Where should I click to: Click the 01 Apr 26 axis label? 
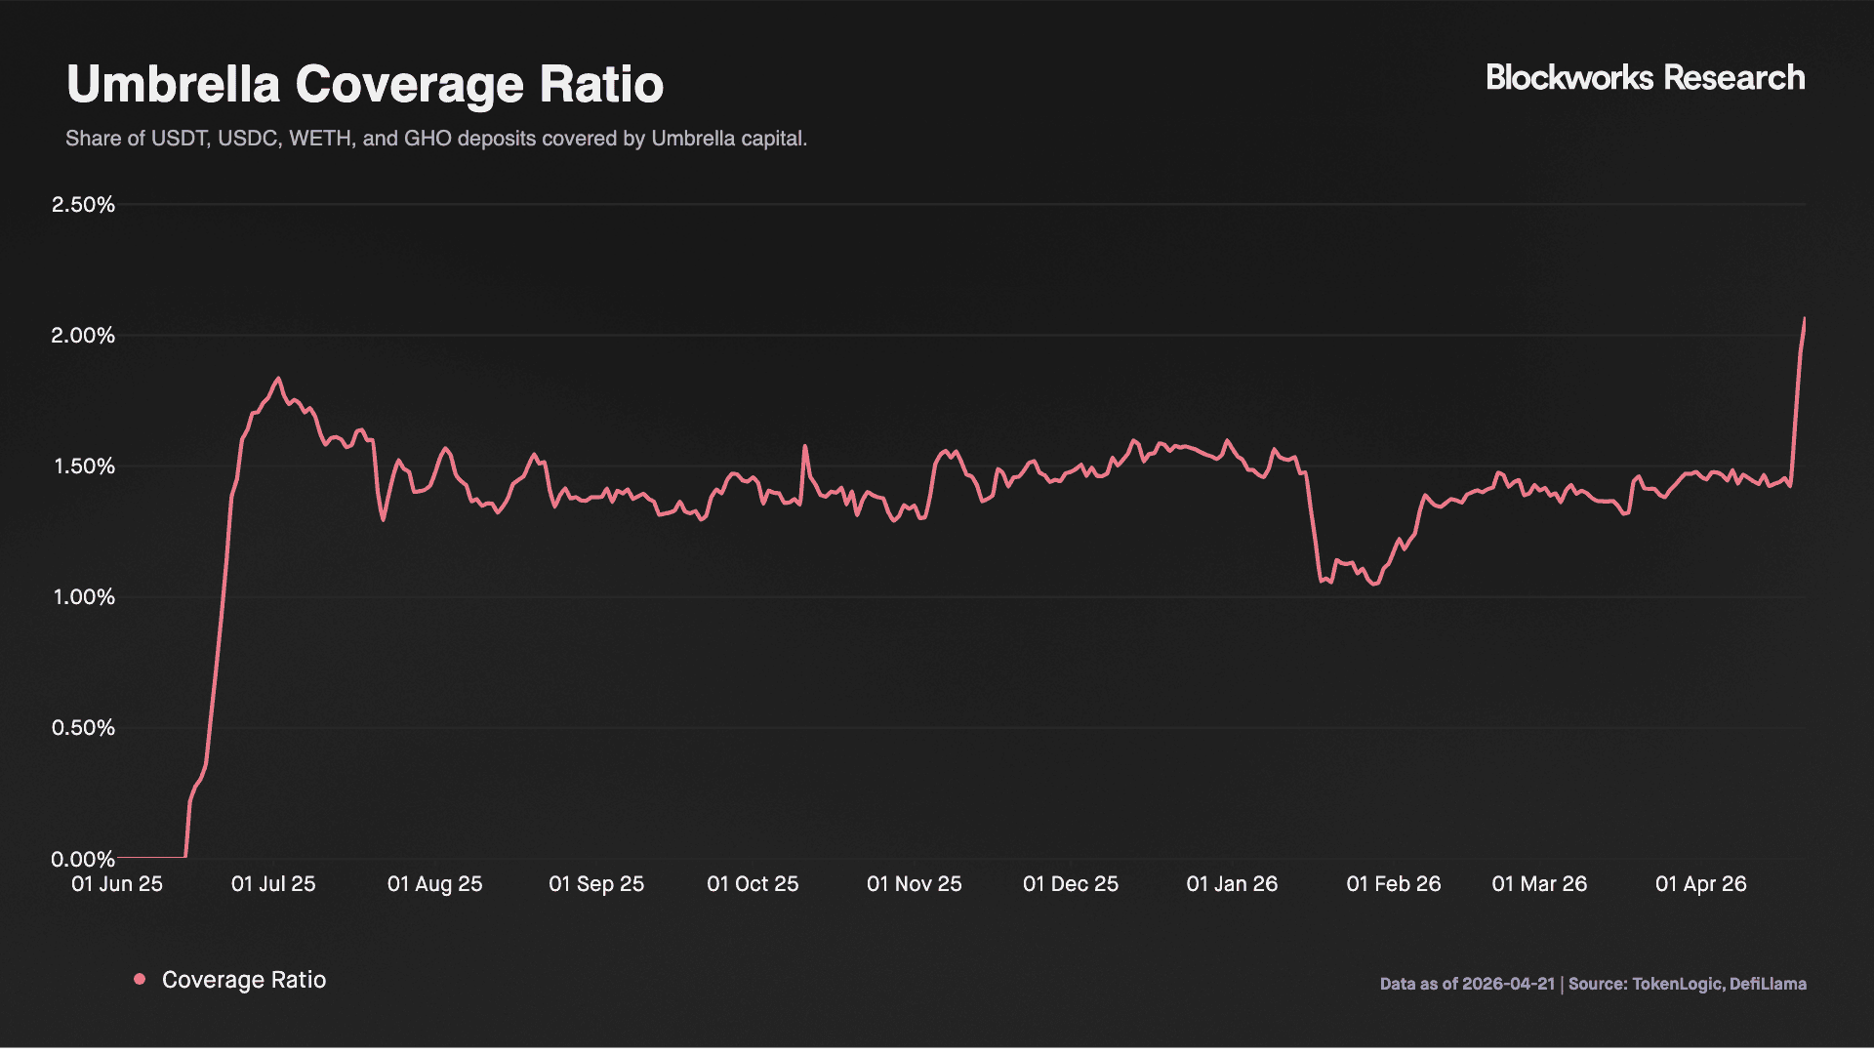pos(1700,884)
